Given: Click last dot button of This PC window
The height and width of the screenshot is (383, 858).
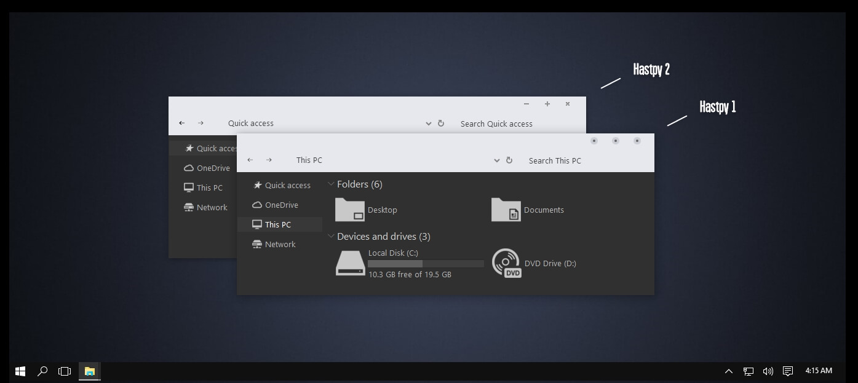Looking at the screenshot, I should tap(637, 141).
